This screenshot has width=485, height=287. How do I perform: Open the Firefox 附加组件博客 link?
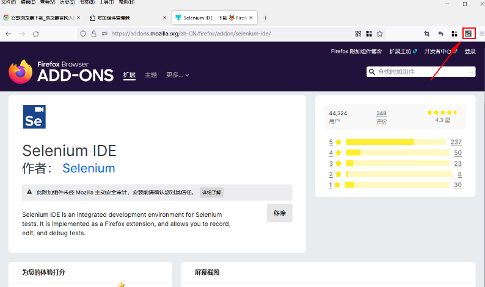(356, 51)
